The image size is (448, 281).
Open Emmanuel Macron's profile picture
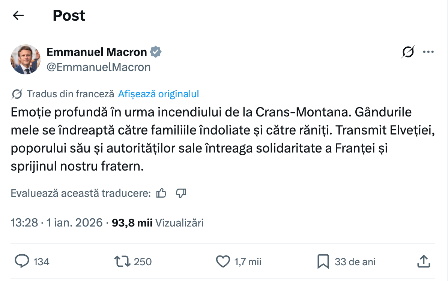pos(26,59)
